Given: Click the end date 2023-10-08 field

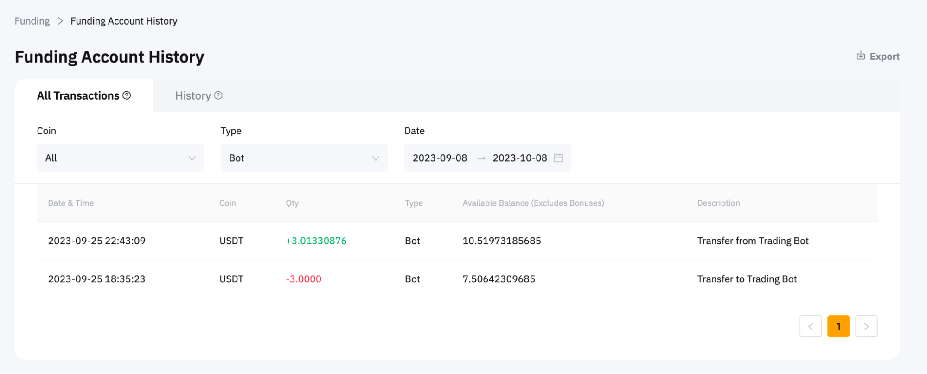Looking at the screenshot, I should point(519,158).
